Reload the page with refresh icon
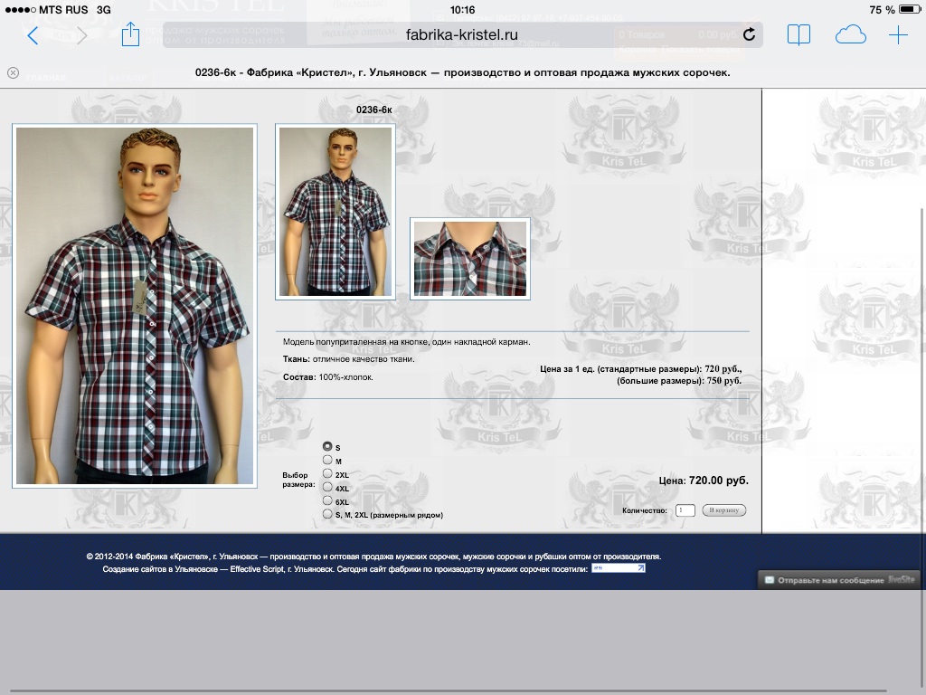Viewport: 926px width, 695px height. (749, 35)
